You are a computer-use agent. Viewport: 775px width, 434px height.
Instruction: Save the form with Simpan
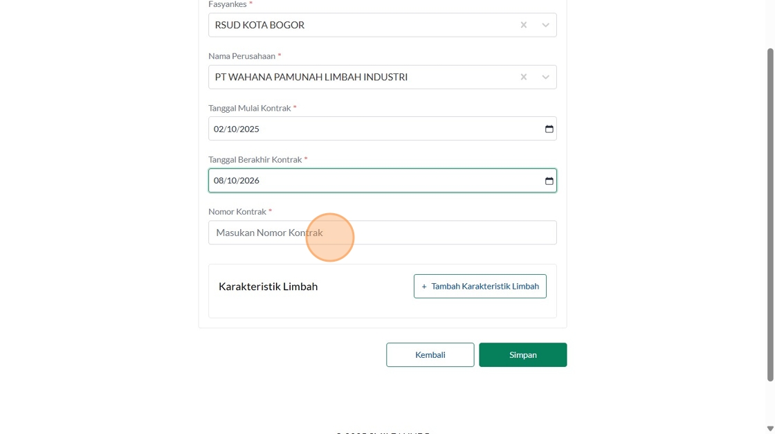(x=522, y=354)
